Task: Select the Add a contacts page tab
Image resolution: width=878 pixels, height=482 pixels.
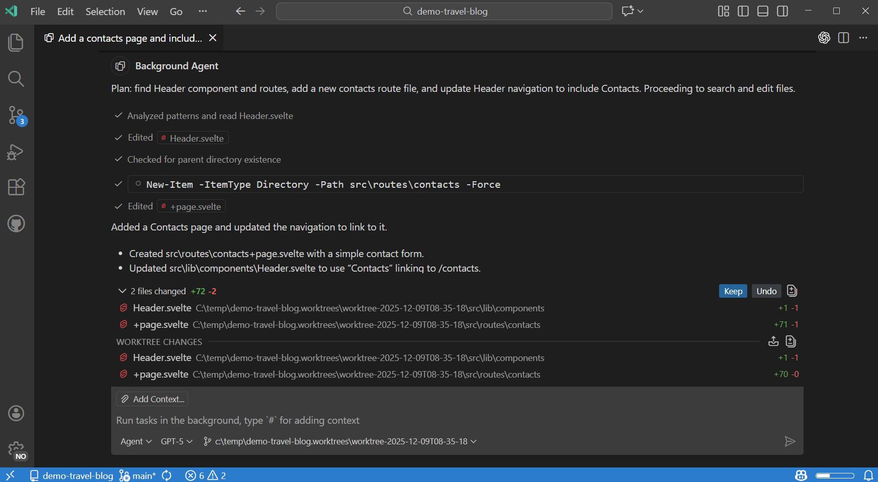Action: pyautogui.click(x=126, y=38)
